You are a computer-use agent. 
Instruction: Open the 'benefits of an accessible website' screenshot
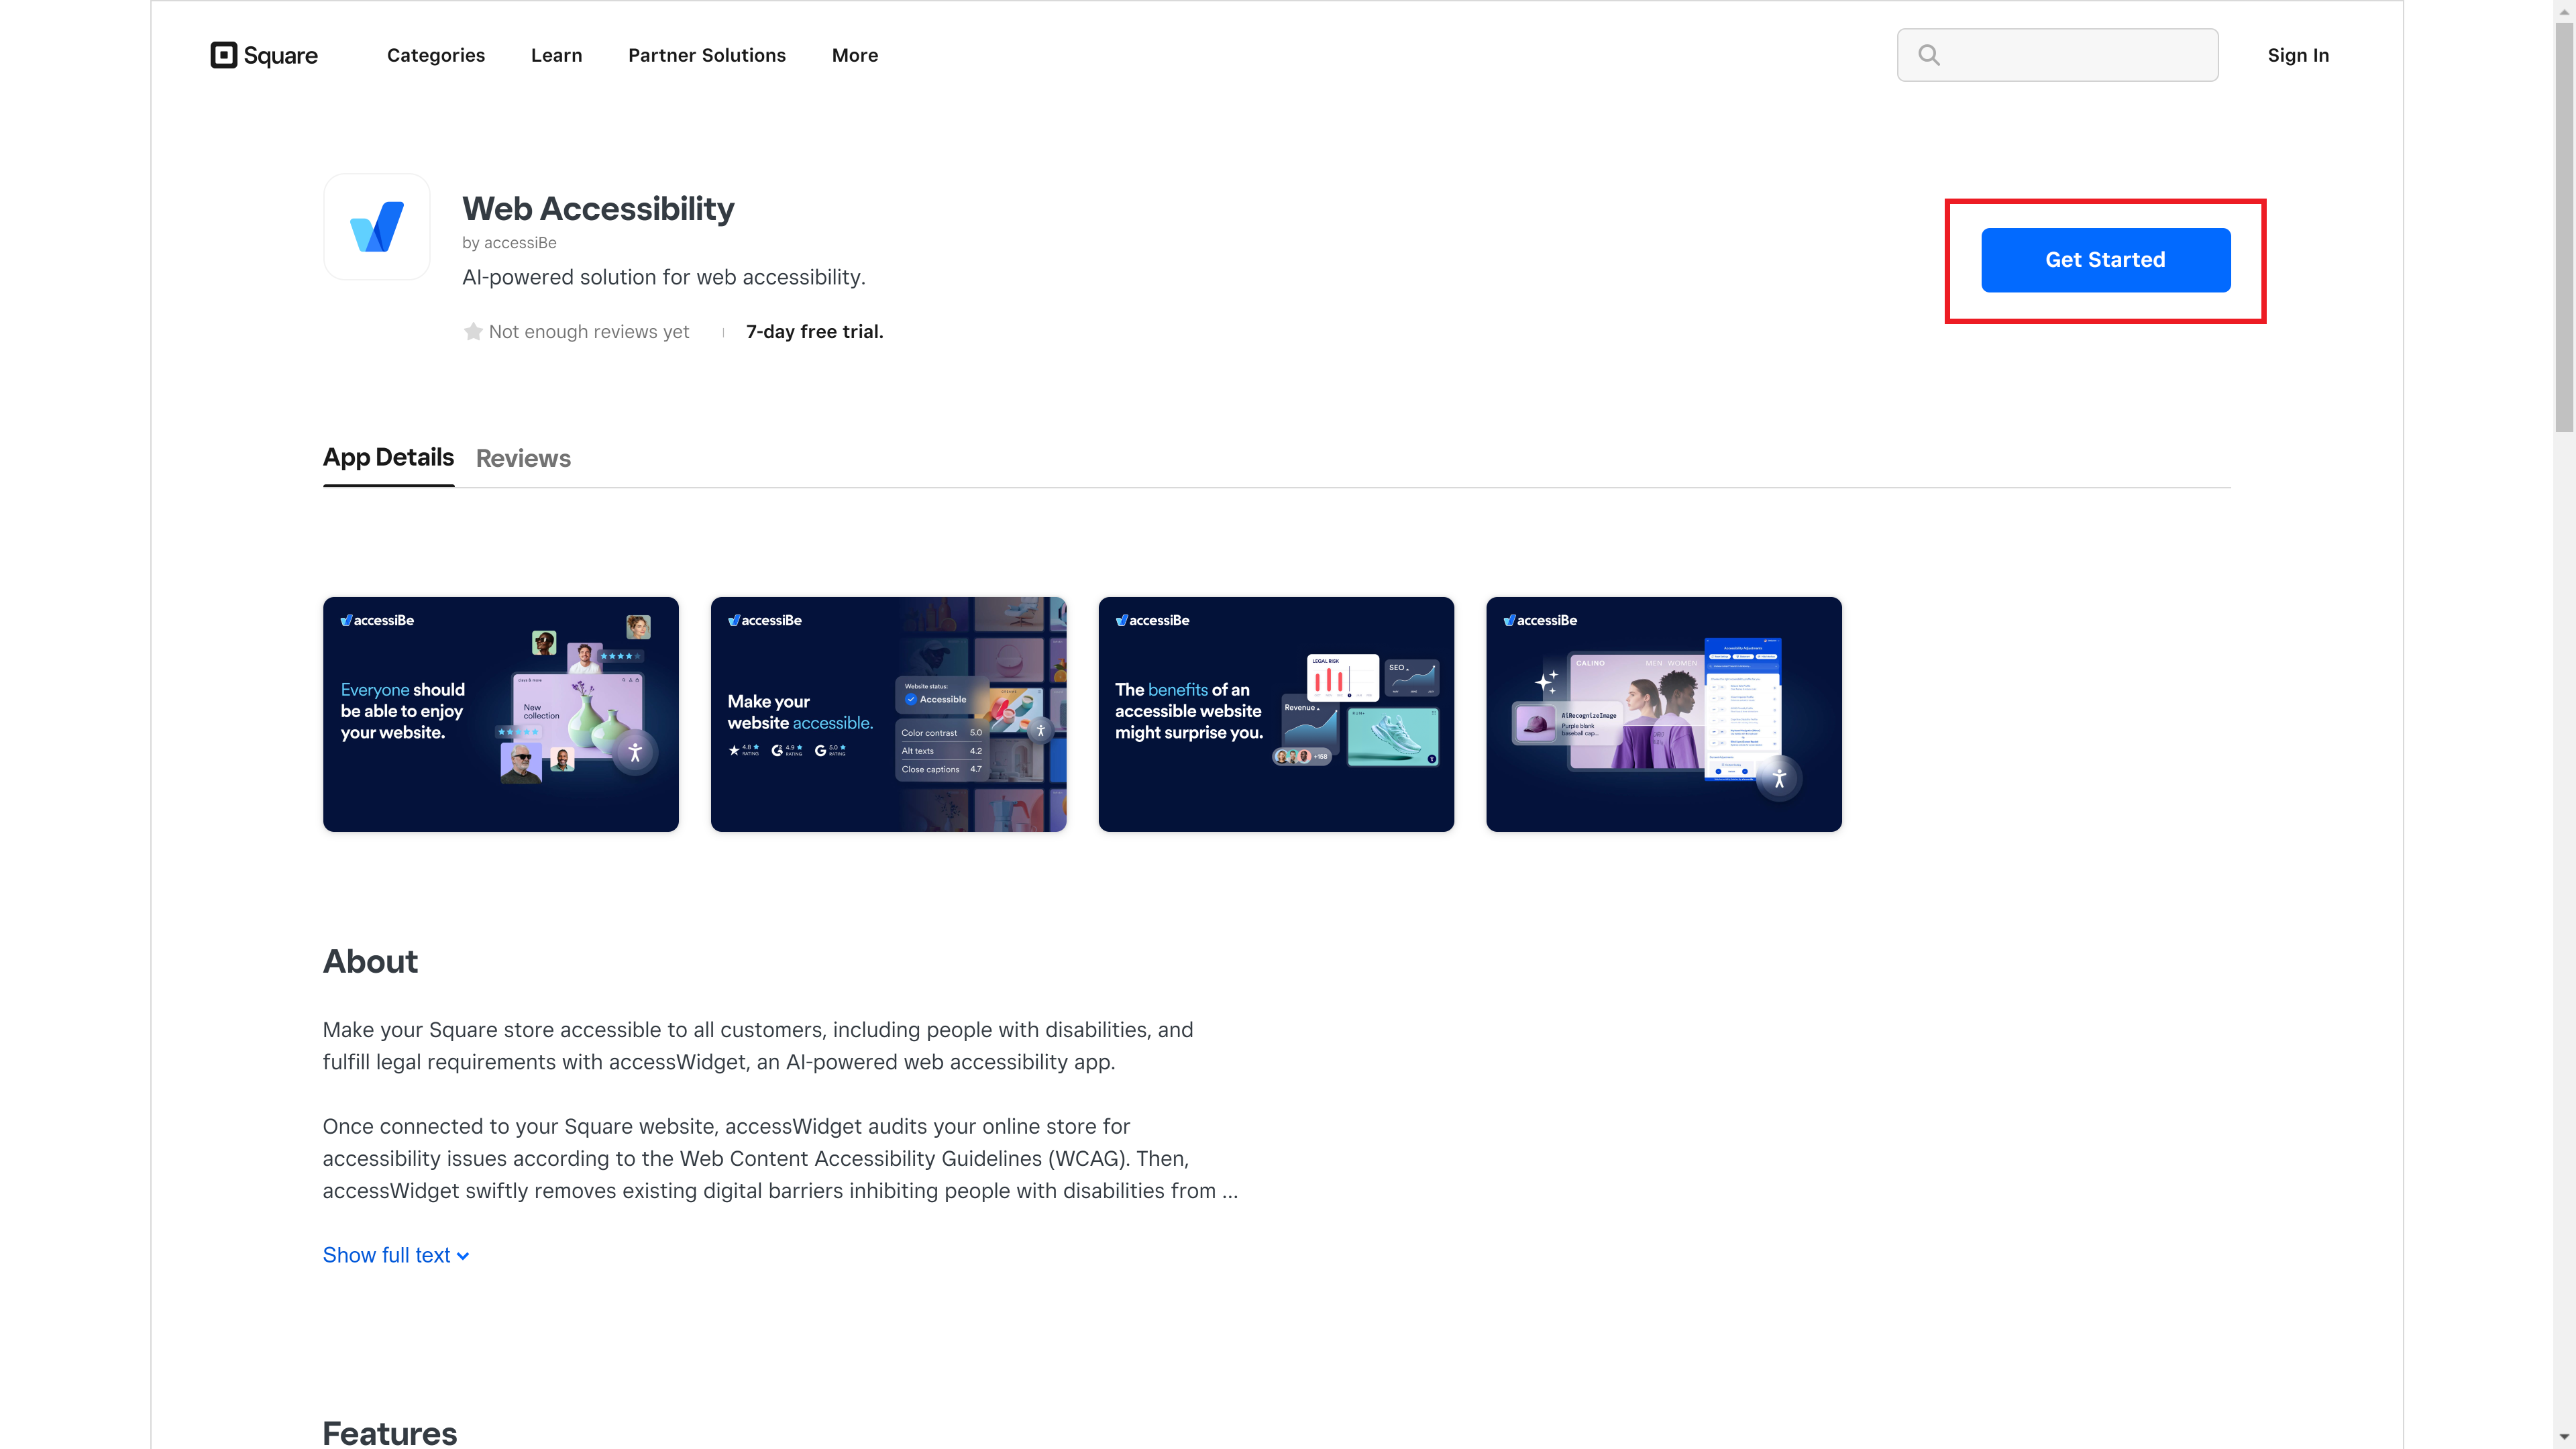[1275, 714]
